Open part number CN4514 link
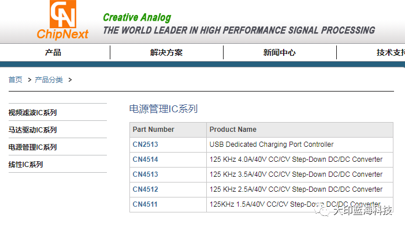The image size is (405, 228). pyautogui.click(x=145, y=159)
